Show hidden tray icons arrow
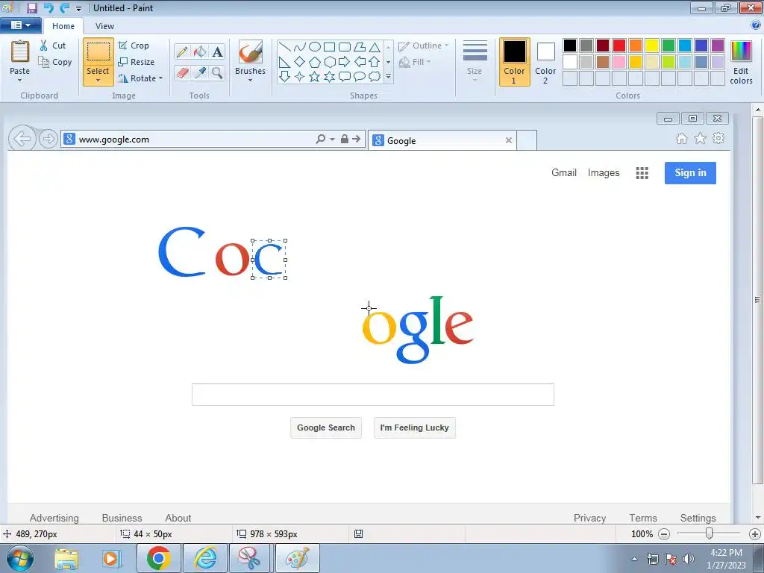 click(634, 559)
